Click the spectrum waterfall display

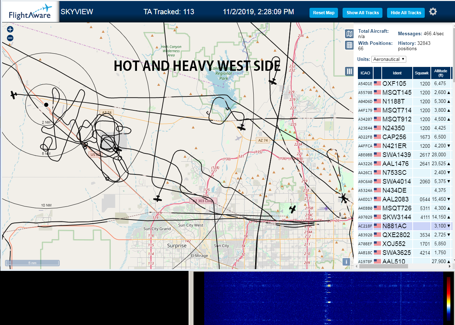[324, 298]
